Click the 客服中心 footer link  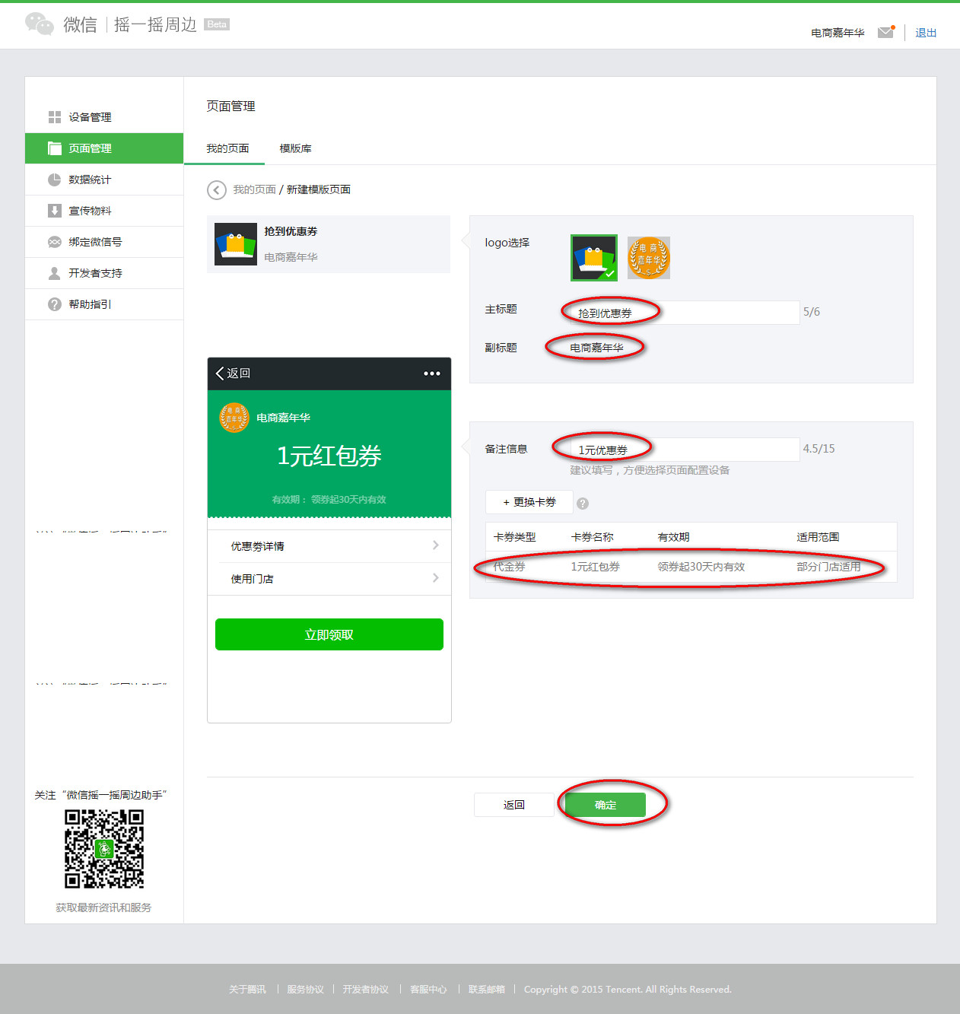[428, 990]
